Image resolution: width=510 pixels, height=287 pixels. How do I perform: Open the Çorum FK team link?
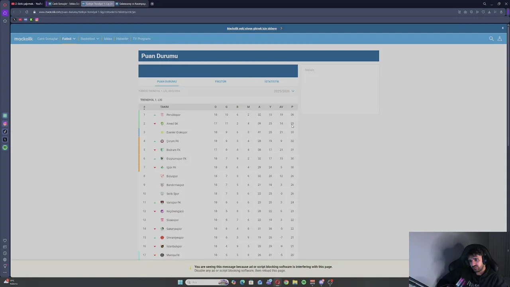click(x=173, y=141)
